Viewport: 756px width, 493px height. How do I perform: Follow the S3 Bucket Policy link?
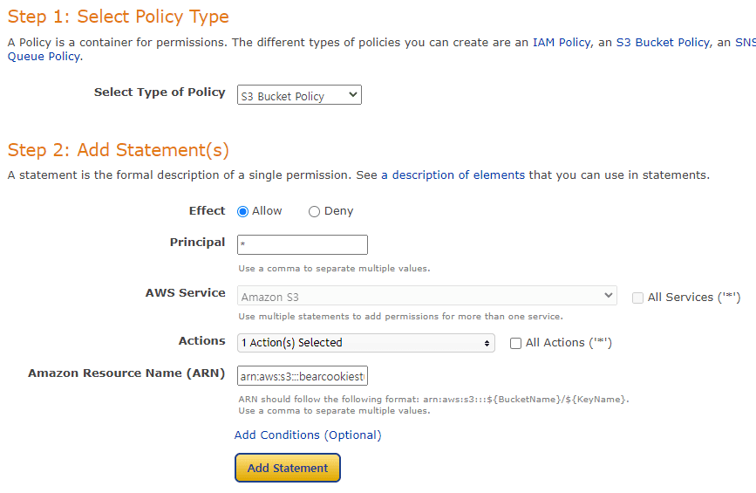tap(654, 42)
